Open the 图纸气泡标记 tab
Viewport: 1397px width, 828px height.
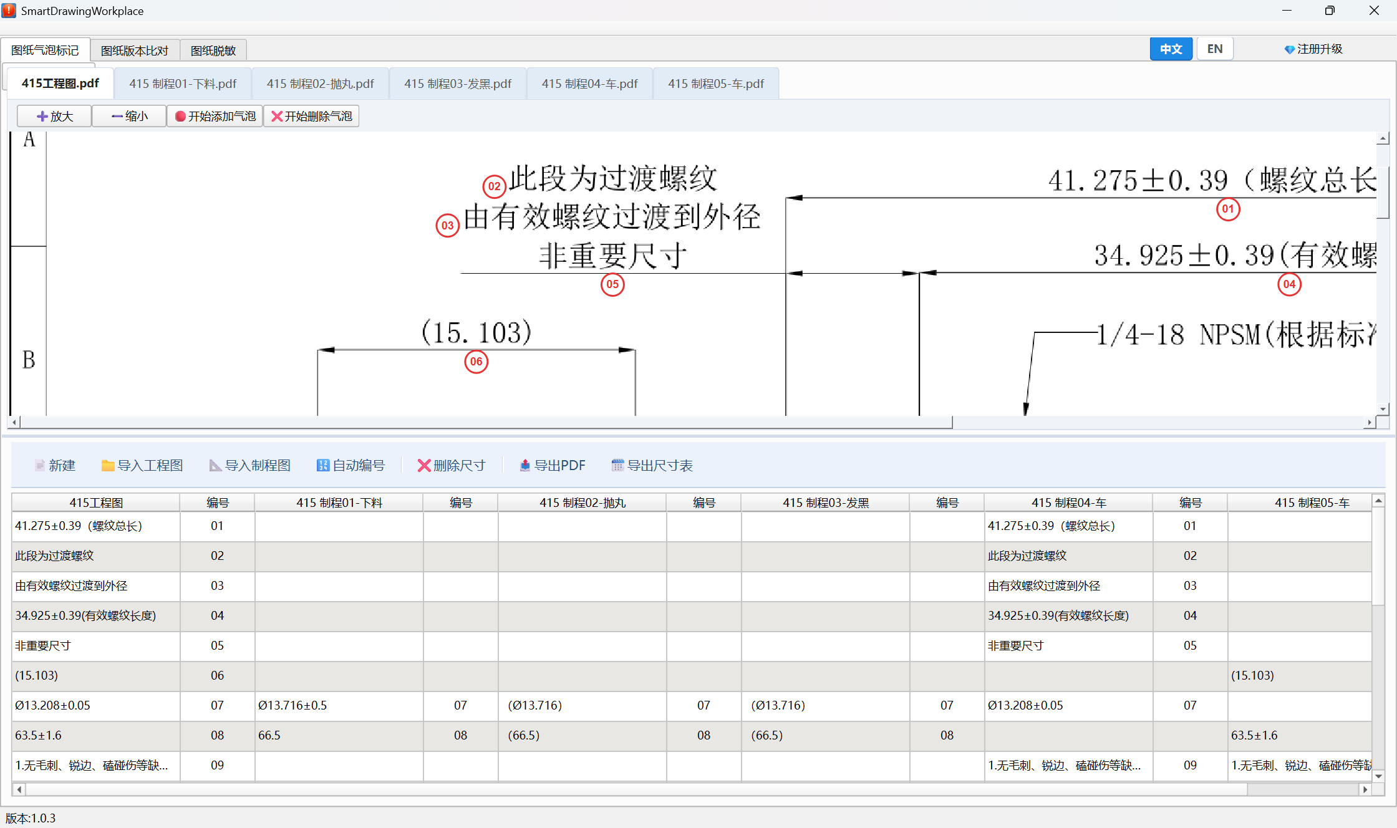click(x=46, y=50)
